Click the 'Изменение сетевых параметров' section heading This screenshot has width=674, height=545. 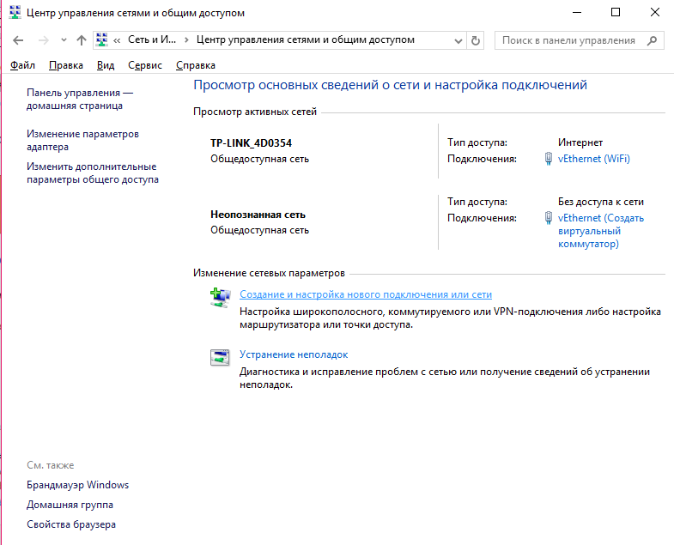click(269, 273)
